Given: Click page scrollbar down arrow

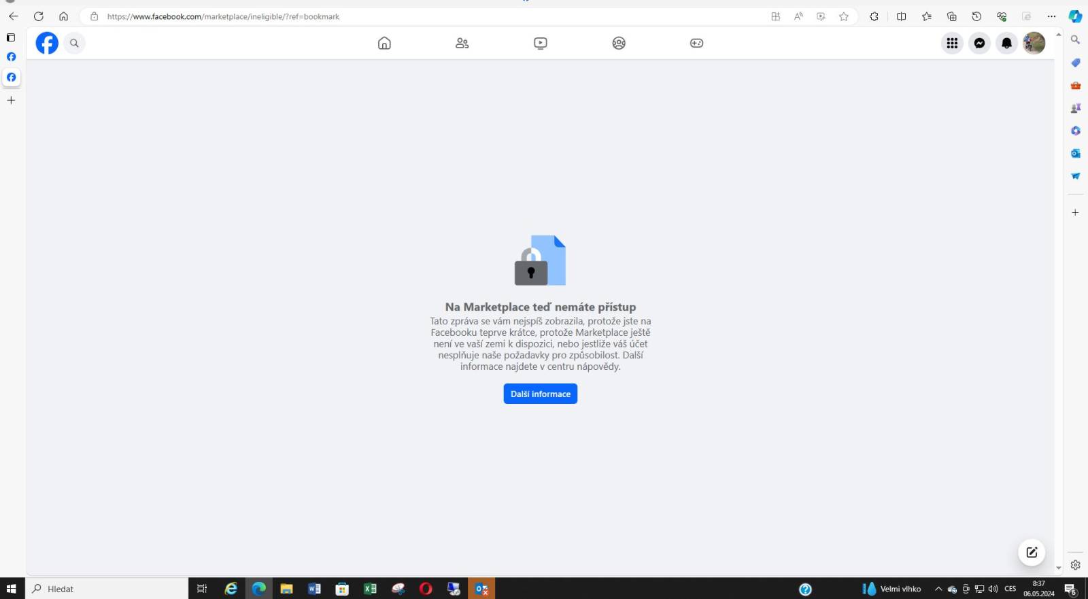Looking at the screenshot, I should [1059, 568].
